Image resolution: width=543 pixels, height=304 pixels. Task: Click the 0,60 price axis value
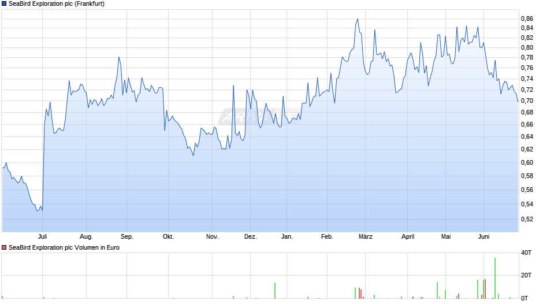pos(527,162)
